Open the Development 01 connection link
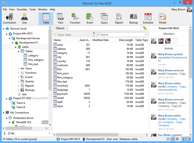The image size is (194, 143). pyautogui.click(x=172, y=59)
